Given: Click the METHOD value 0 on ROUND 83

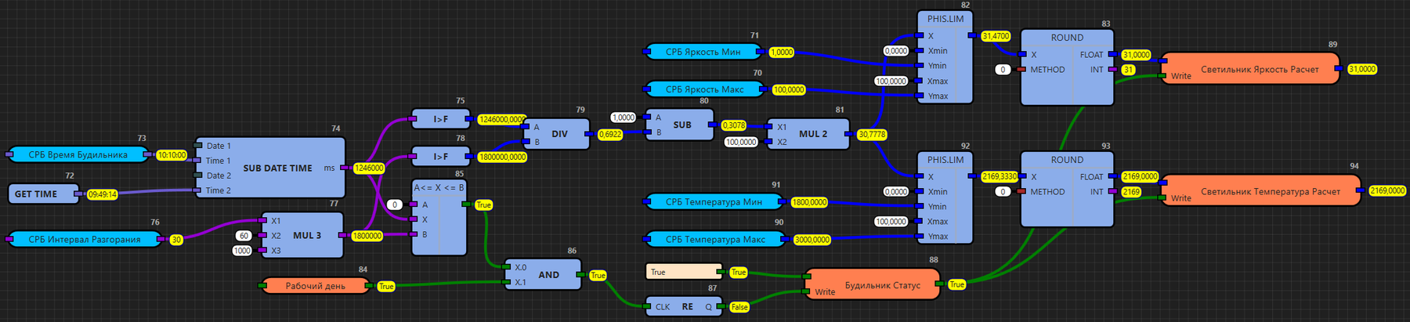Looking at the screenshot, I should coord(1003,70).
